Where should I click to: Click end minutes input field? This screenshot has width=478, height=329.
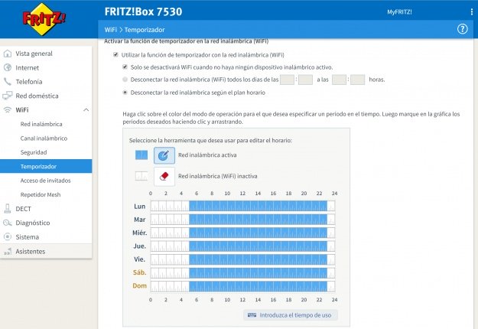click(x=358, y=80)
